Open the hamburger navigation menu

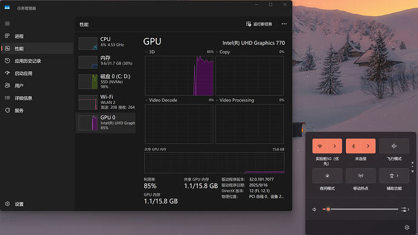point(7,24)
